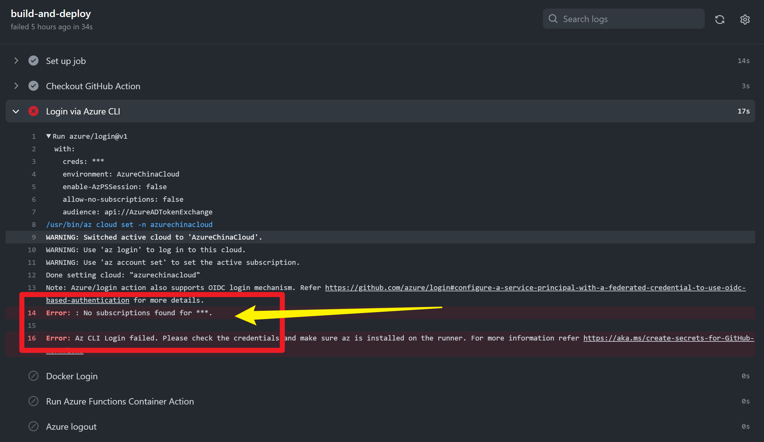Click the Azure logout skipped icon
764x442 pixels.
click(33, 426)
